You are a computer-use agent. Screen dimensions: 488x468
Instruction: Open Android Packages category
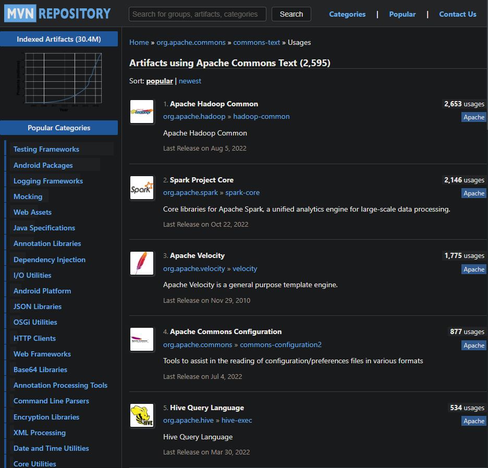(43, 165)
